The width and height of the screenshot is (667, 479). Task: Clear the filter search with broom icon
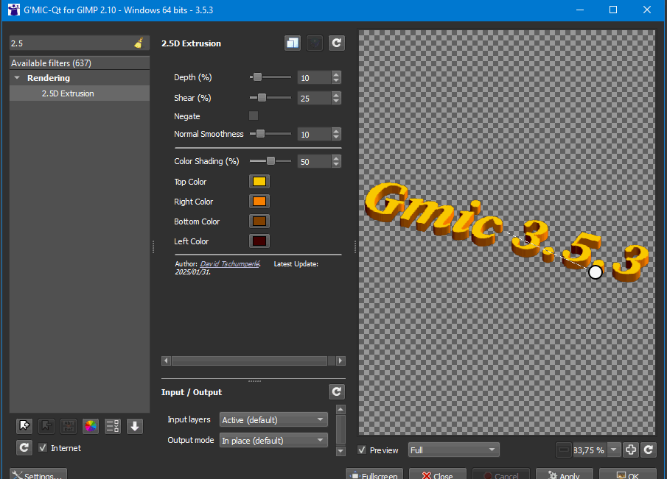(x=139, y=43)
